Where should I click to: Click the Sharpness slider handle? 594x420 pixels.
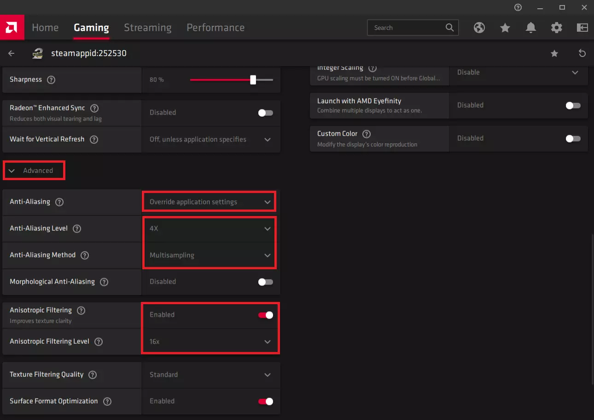point(253,79)
